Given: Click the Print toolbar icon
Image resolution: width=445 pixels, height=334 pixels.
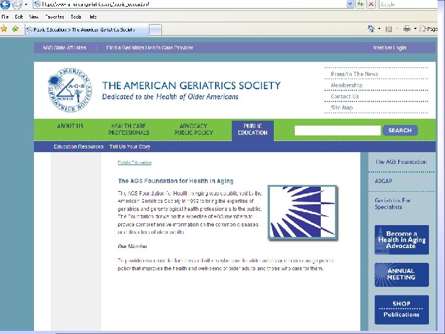Looking at the screenshot, I should point(407,28).
